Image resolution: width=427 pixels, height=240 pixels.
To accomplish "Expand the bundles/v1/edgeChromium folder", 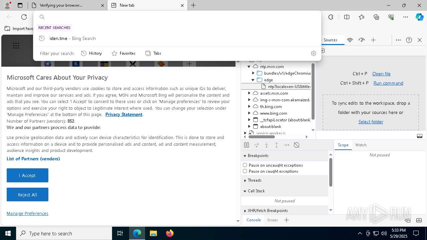I will pos(253,73).
